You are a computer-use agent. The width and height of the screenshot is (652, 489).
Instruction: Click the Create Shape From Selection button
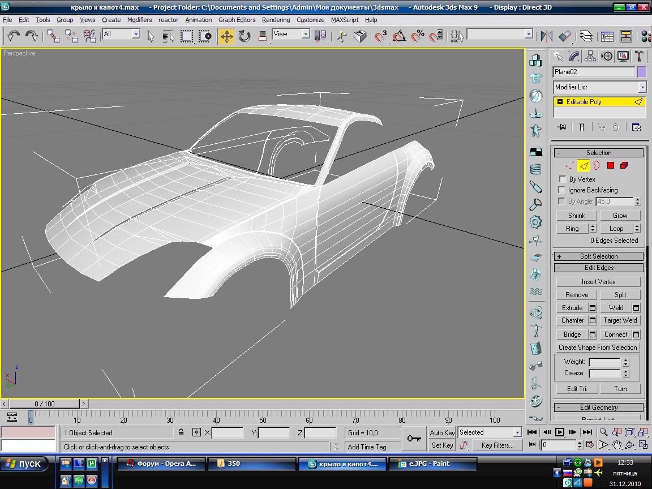click(x=598, y=348)
